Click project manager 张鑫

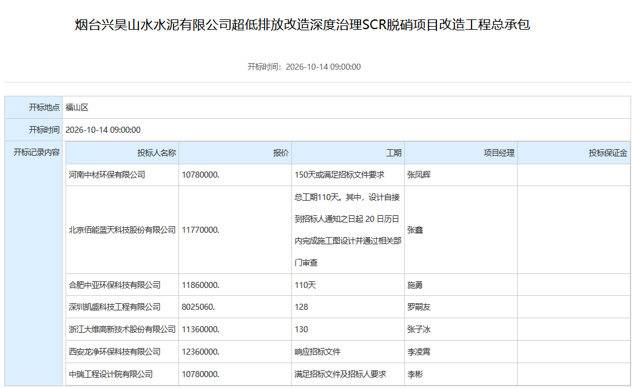tap(415, 230)
